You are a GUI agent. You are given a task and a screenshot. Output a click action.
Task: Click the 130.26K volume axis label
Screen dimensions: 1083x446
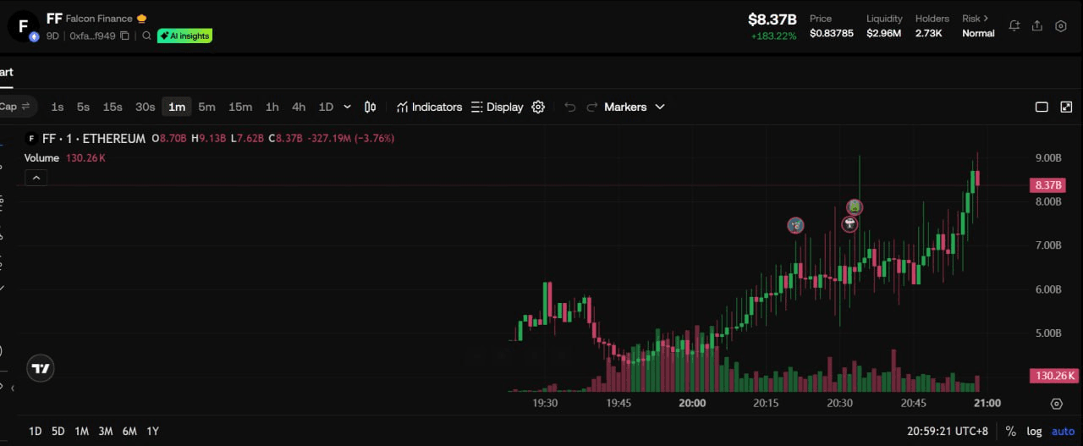coord(1053,376)
